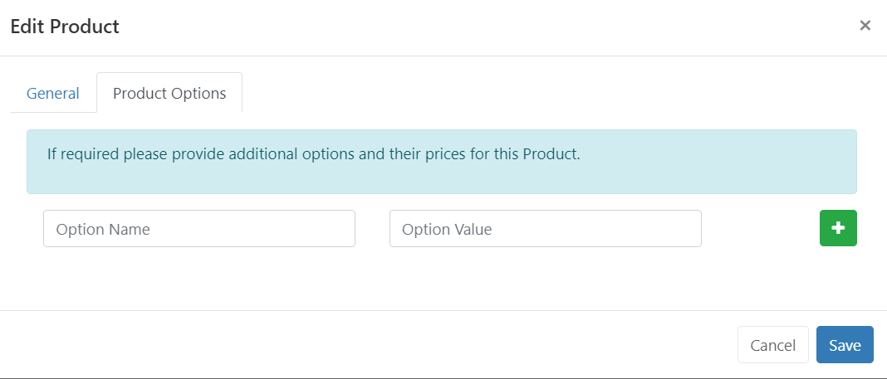
Task: Click the white plus symbol button
Action: (838, 228)
